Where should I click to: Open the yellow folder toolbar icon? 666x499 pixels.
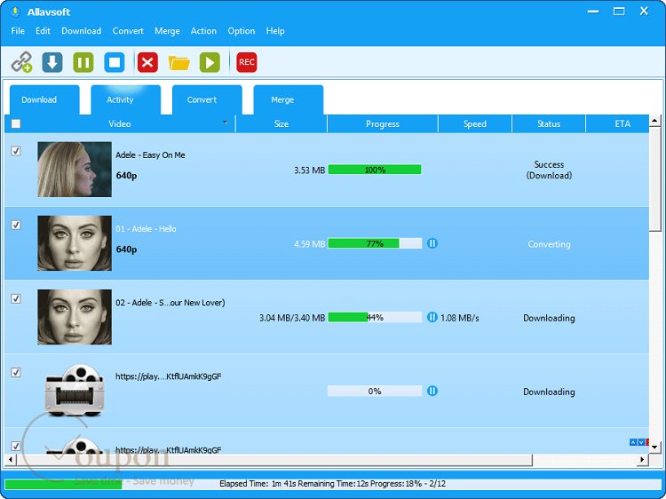[x=178, y=63]
